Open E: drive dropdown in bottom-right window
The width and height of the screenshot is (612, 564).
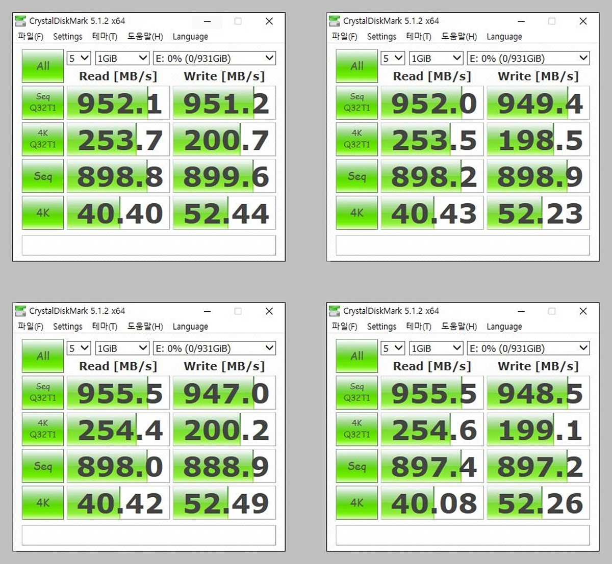[528, 348]
